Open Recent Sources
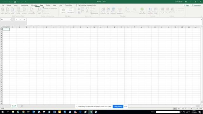This screenshot has height=114, width=203. pyautogui.click(x=24, y=11)
